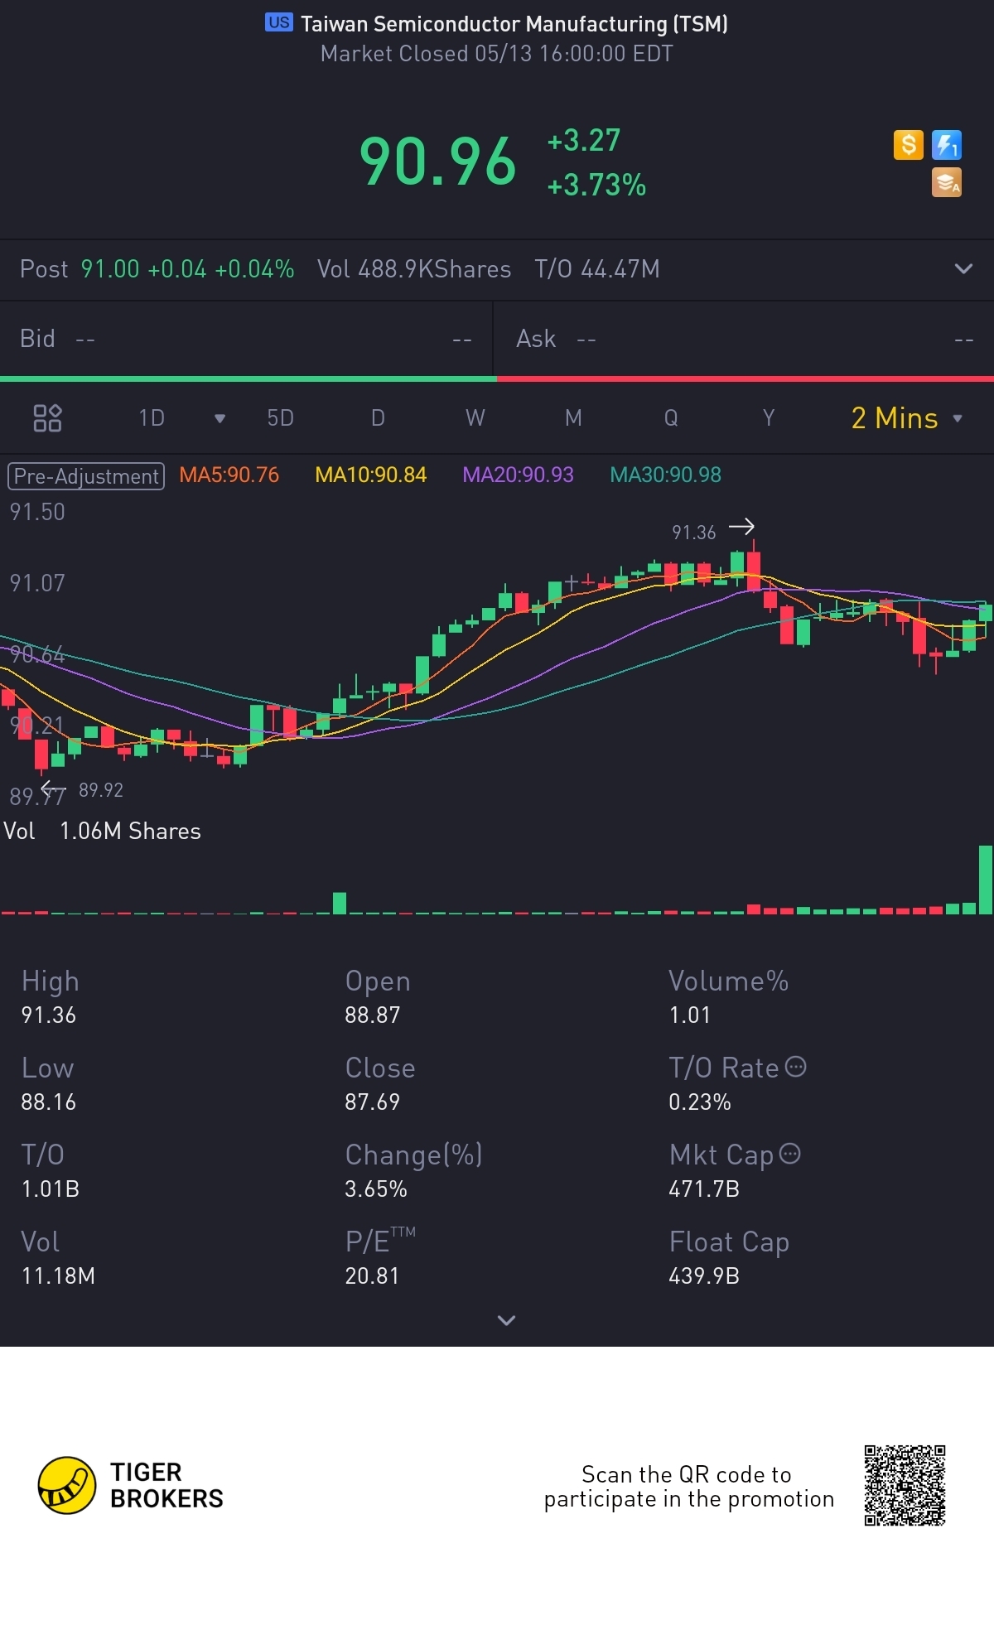This screenshot has height=1625, width=994.
Task: Tap the MA10:90.84 indicator label
Action: point(370,475)
